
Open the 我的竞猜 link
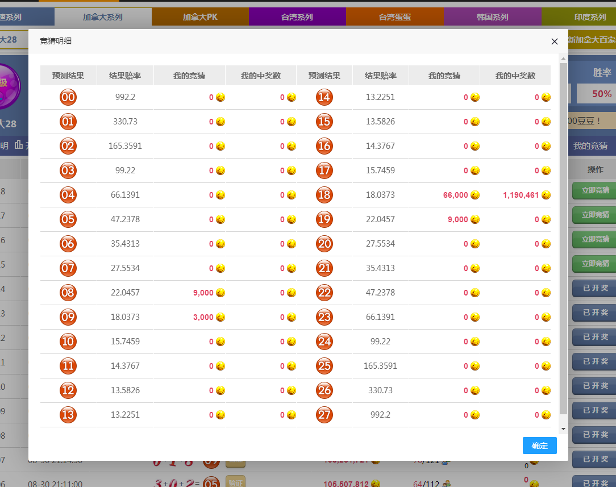[x=590, y=145]
